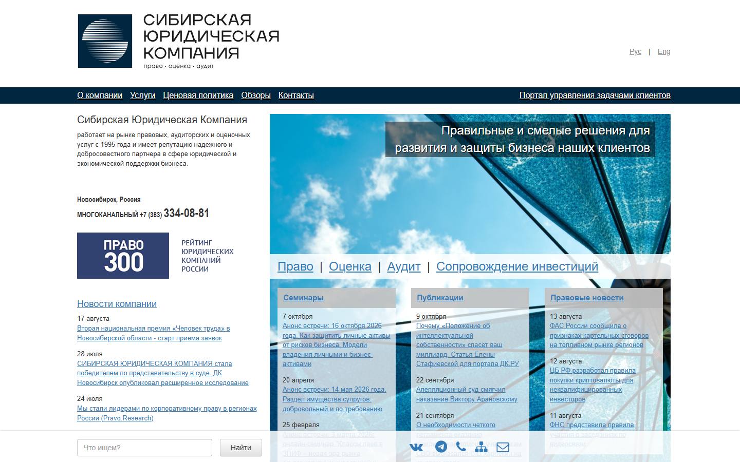Image resolution: width=740 pixels, height=462 pixels.
Task: Open the Оценка section link
Action: (x=350, y=266)
